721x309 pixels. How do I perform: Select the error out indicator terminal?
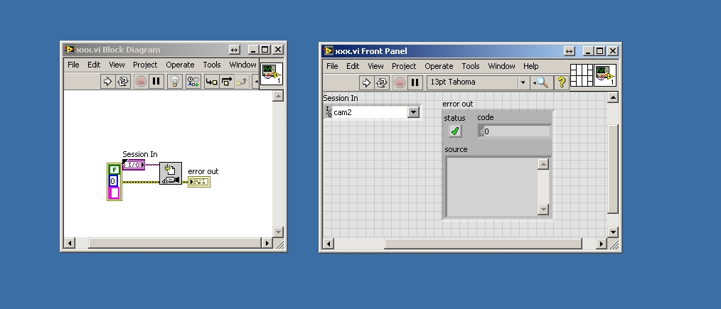tap(198, 182)
